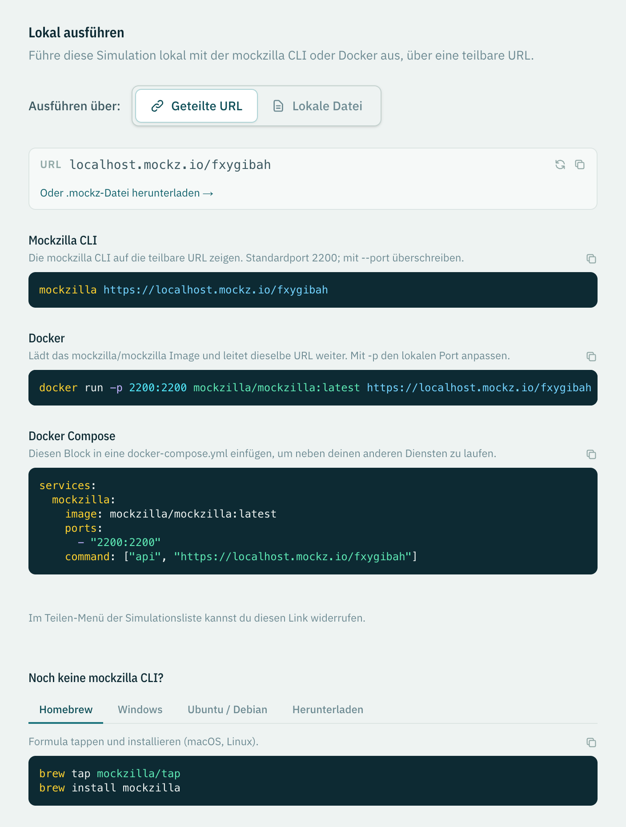Copy the Docker run command

pos(591,357)
